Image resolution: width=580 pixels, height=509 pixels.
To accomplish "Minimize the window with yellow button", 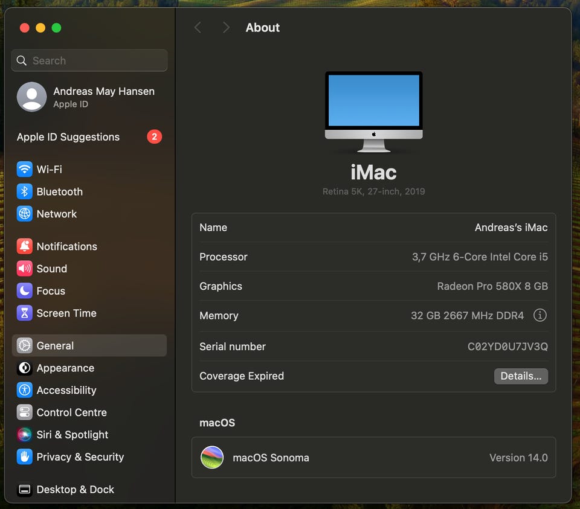I will [40, 28].
